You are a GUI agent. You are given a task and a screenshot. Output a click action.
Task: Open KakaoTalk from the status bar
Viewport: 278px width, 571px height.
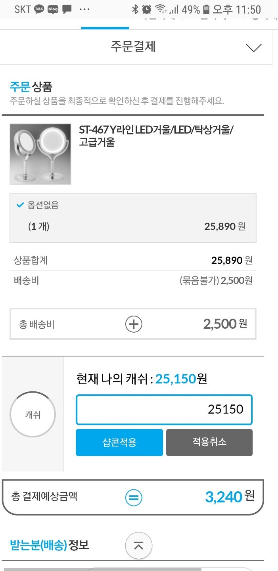(38, 9)
